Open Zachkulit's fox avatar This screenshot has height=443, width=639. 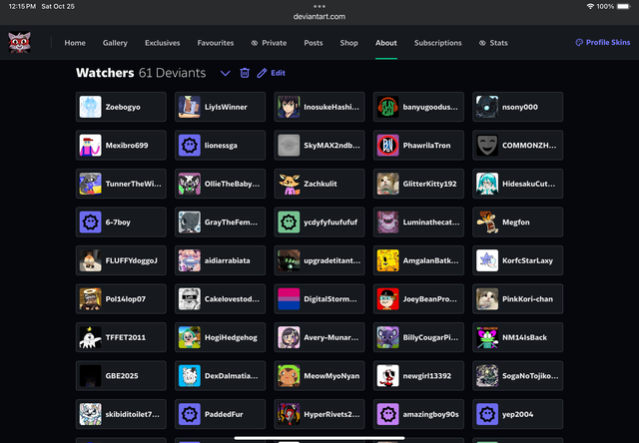(x=289, y=184)
